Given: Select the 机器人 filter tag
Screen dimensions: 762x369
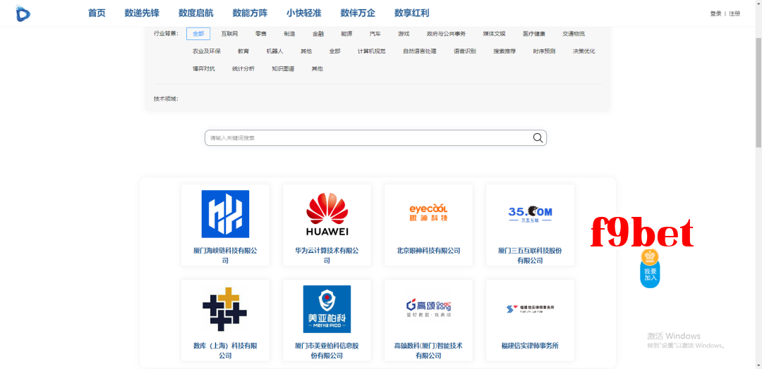Looking at the screenshot, I should 274,51.
